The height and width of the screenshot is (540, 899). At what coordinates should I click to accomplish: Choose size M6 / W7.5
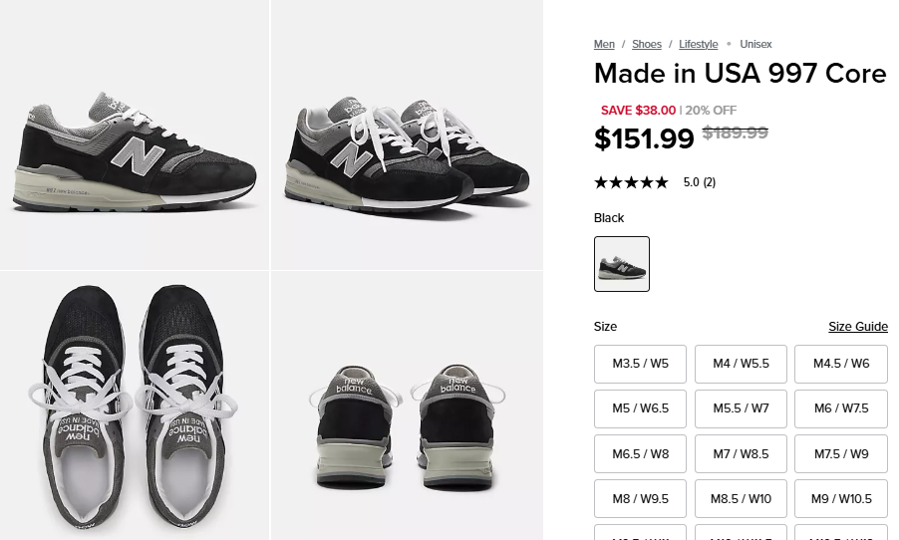(841, 408)
